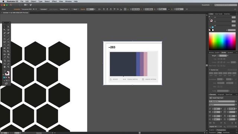Viewport: 238px width, 134px height.
Task: Enable the Dashed Line checkbox
Action: tap(210, 70)
